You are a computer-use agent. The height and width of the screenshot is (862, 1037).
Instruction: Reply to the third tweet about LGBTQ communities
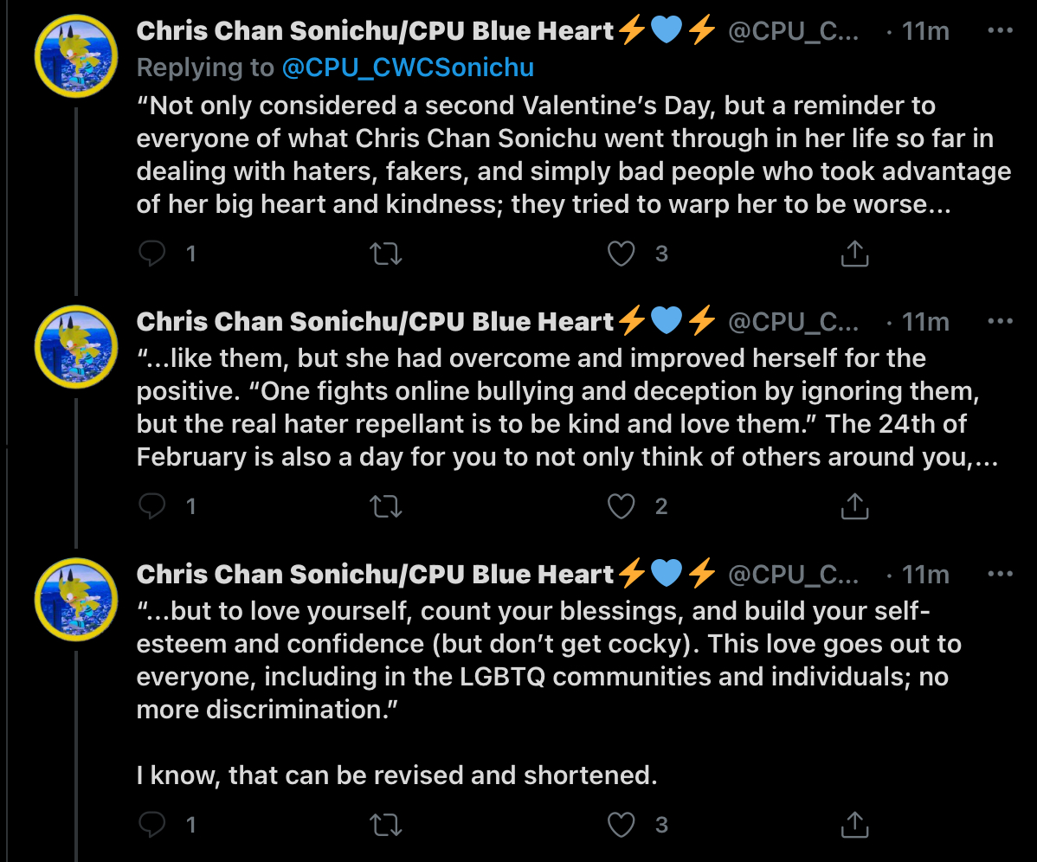click(152, 824)
